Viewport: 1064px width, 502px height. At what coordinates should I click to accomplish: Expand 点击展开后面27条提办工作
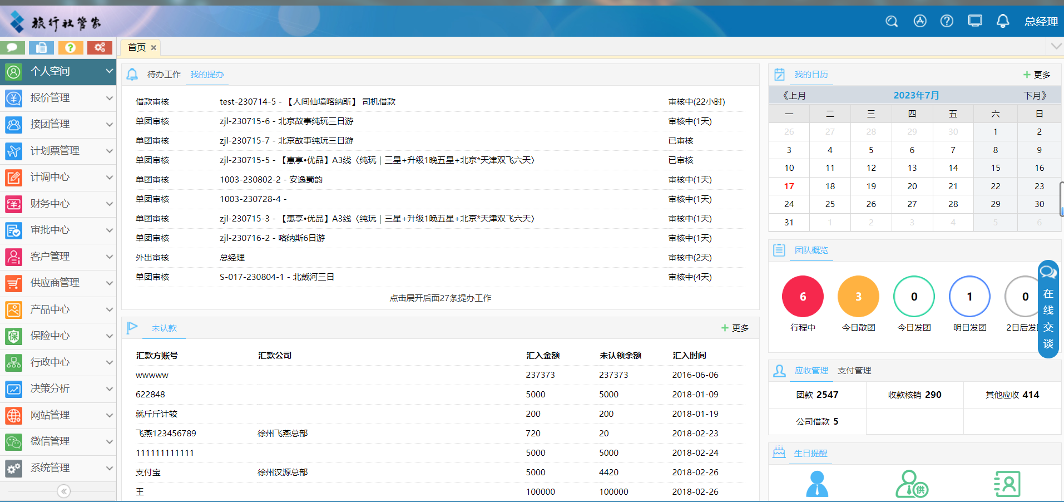[441, 298]
